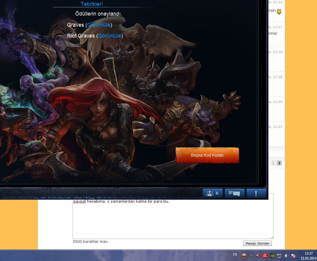Open the exclamation notifications button
The width and height of the screenshot is (317, 261).
256,193
